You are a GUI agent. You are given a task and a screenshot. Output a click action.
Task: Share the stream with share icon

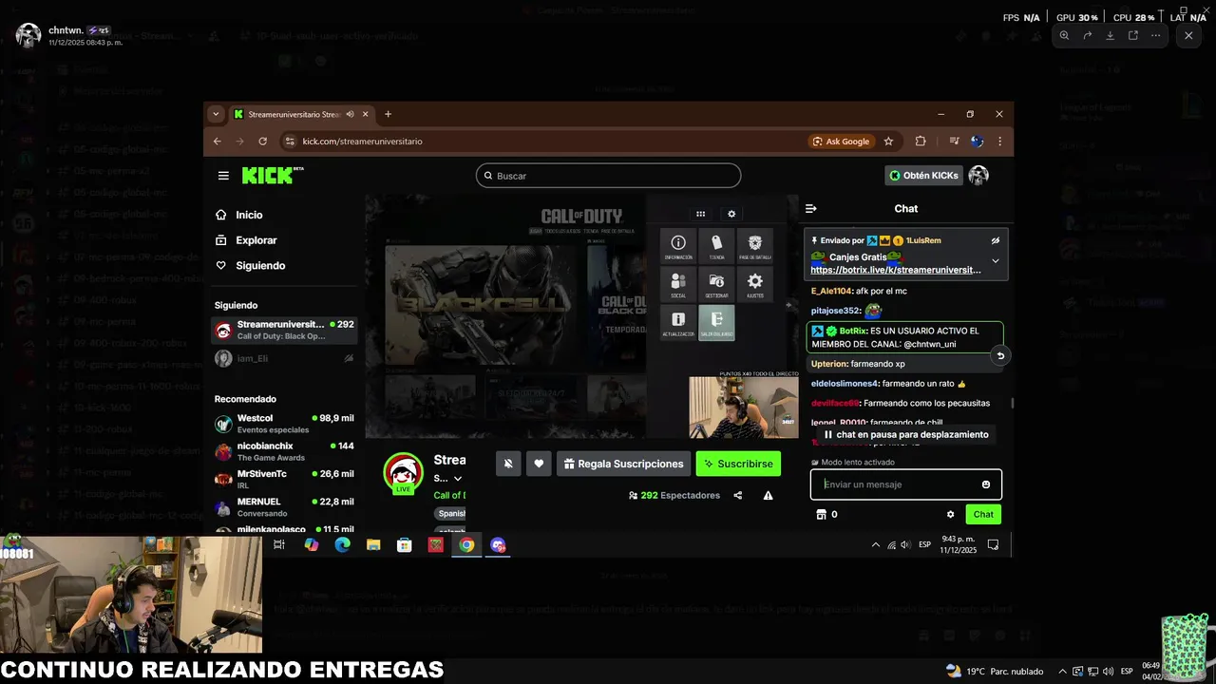738,495
